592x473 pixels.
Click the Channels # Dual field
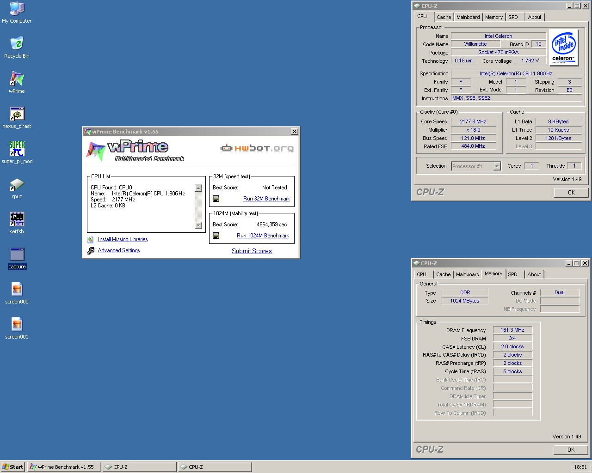pos(560,293)
